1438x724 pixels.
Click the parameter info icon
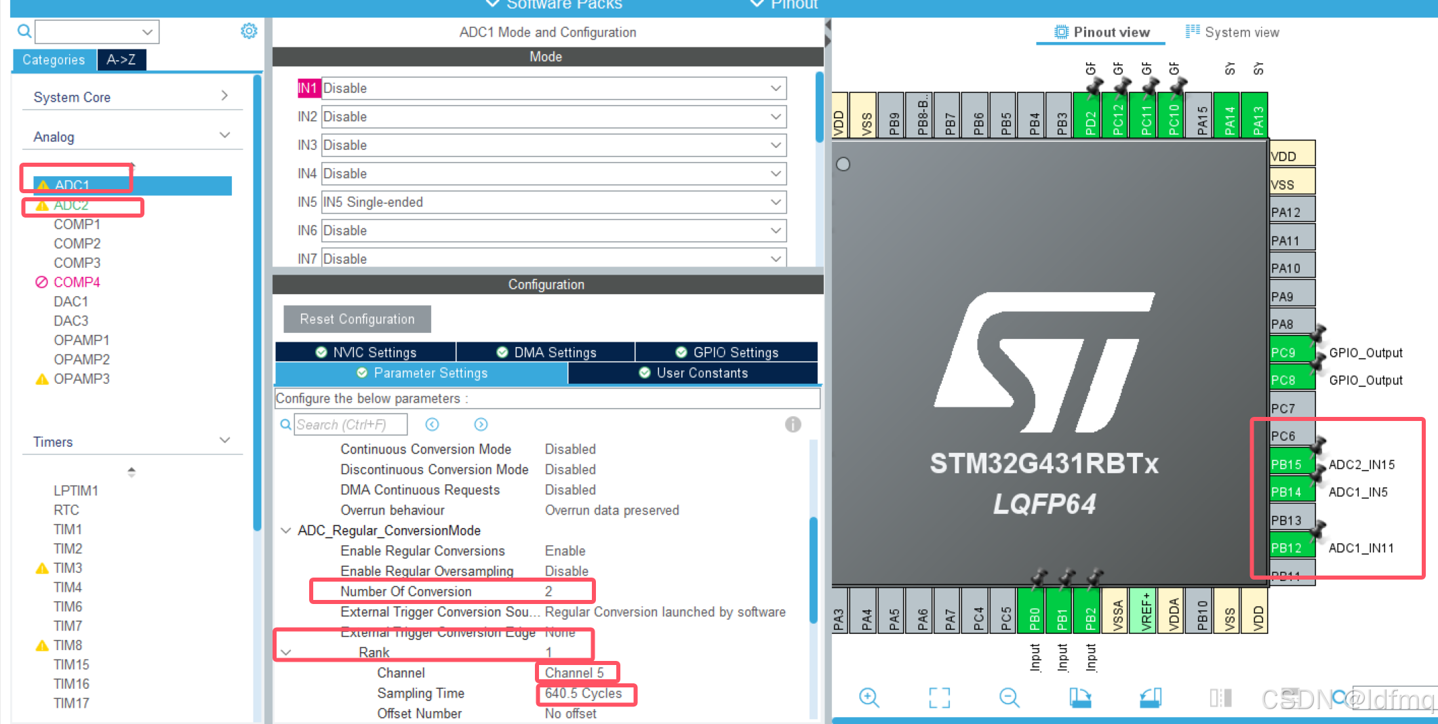click(x=793, y=424)
